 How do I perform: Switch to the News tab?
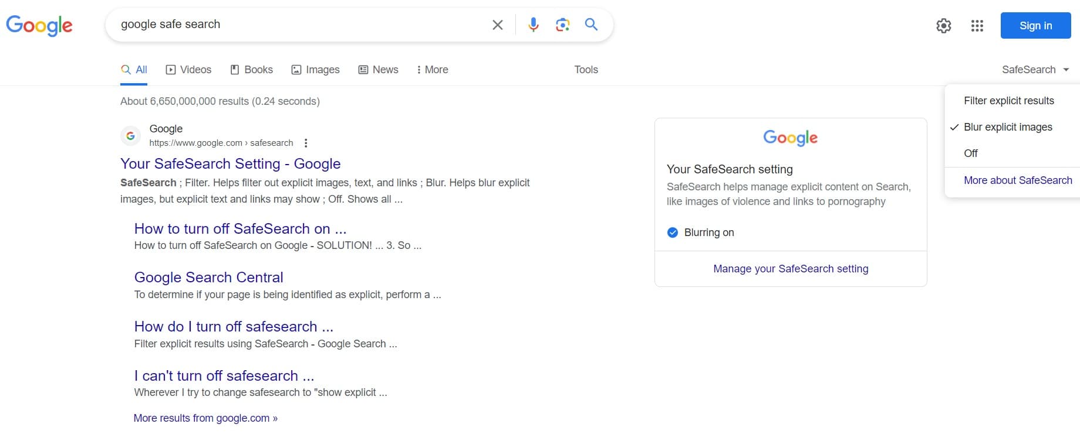pos(379,70)
